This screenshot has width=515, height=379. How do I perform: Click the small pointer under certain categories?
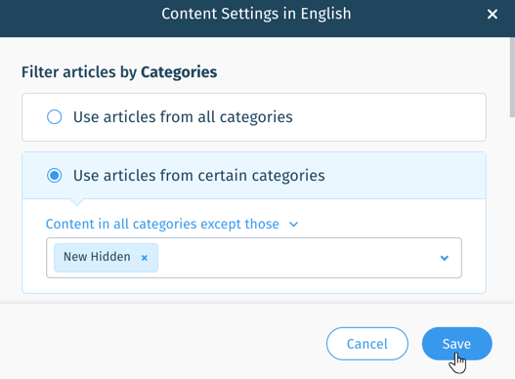coord(77,202)
